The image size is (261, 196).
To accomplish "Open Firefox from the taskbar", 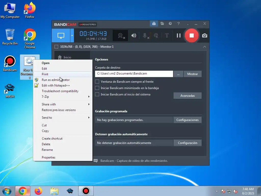I will [38, 191].
